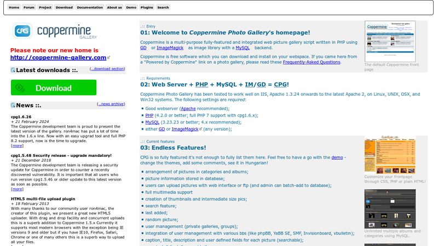The image size is (438, 246).
Task: Click HTML5 multi-file upload plugin title
Action: pyautogui.click(x=43, y=199)
